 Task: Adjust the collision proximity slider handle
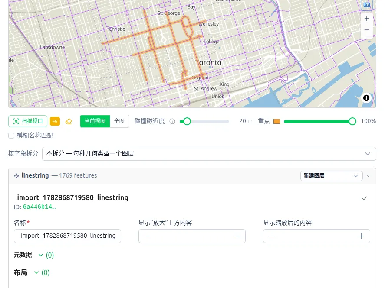coord(187,121)
